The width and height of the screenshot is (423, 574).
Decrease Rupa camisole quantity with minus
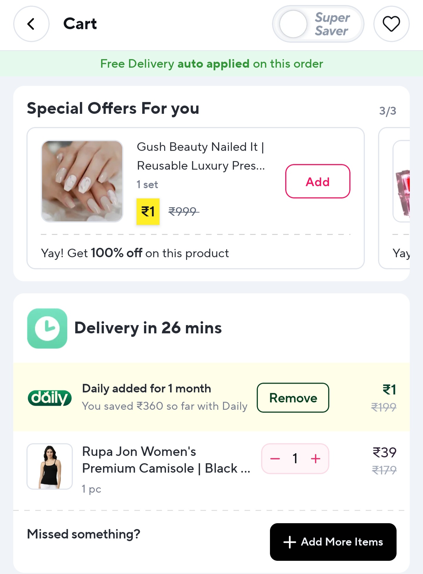[275, 459]
